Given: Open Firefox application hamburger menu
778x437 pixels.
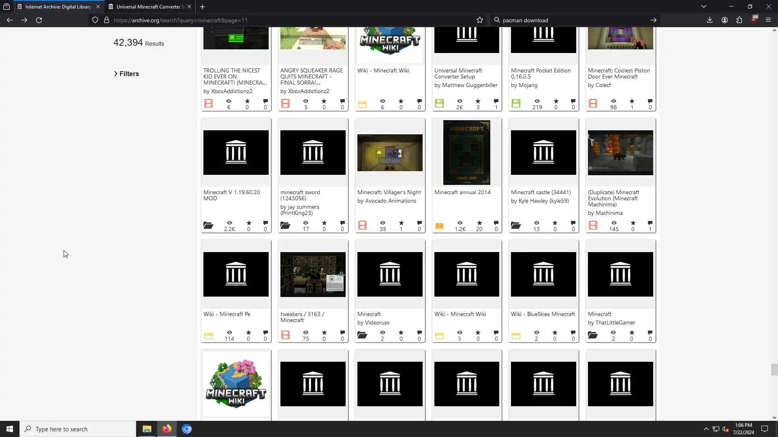Looking at the screenshot, I should [x=768, y=20].
